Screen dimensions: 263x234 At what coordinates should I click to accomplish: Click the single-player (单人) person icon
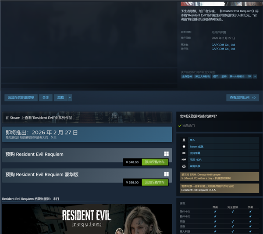point(184,140)
